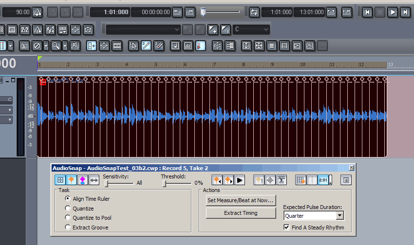Click the Extract Timing button
Viewport: 414px width, 245px height.
(241, 213)
